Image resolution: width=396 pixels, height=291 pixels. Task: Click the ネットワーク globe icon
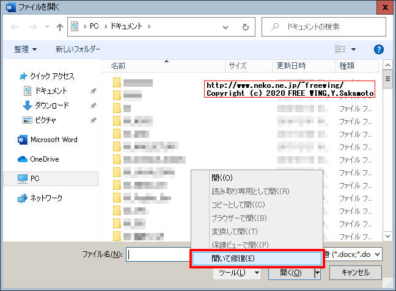(x=23, y=198)
